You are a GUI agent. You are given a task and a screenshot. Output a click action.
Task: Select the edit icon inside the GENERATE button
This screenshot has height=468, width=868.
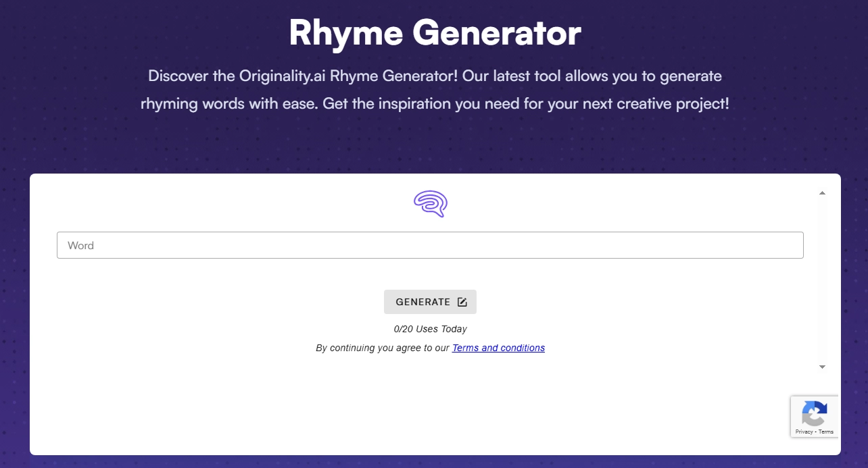coord(461,302)
